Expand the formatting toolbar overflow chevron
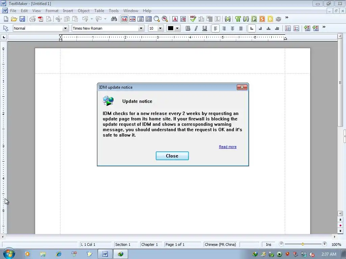The width and height of the screenshot is (346, 259). 324,27
